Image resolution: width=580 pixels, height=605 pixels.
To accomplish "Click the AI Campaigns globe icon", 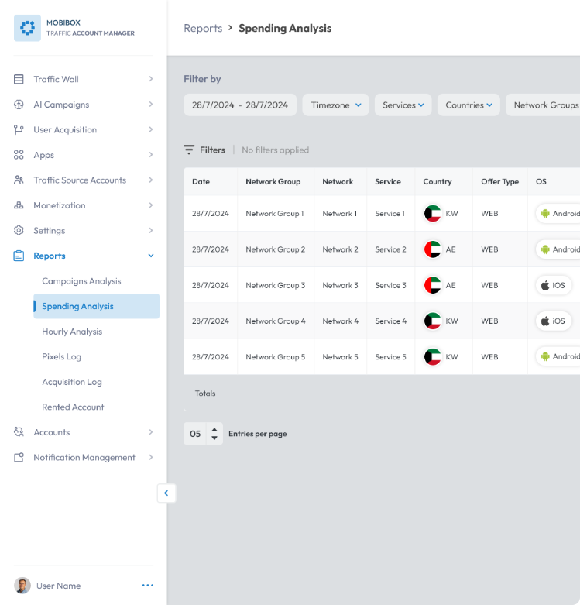I will click(19, 105).
